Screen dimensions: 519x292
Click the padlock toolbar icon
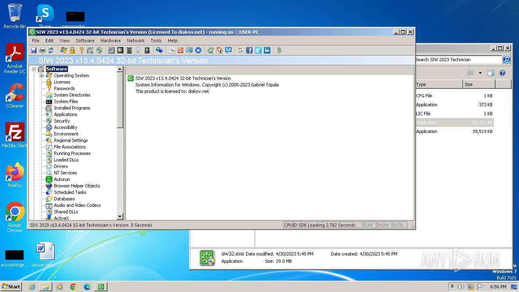tap(73, 50)
